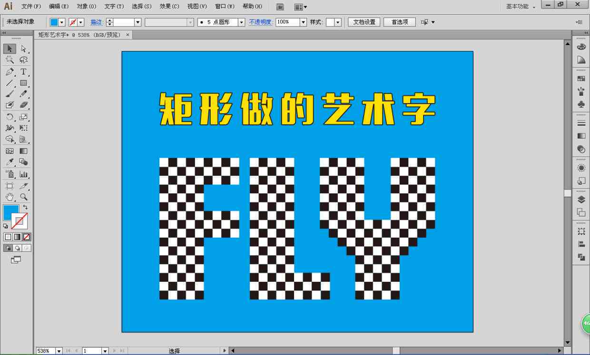Image resolution: width=590 pixels, height=355 pixels.
Task: Select the Direct Selection (white arrow) tool
Action: (23, 48)
